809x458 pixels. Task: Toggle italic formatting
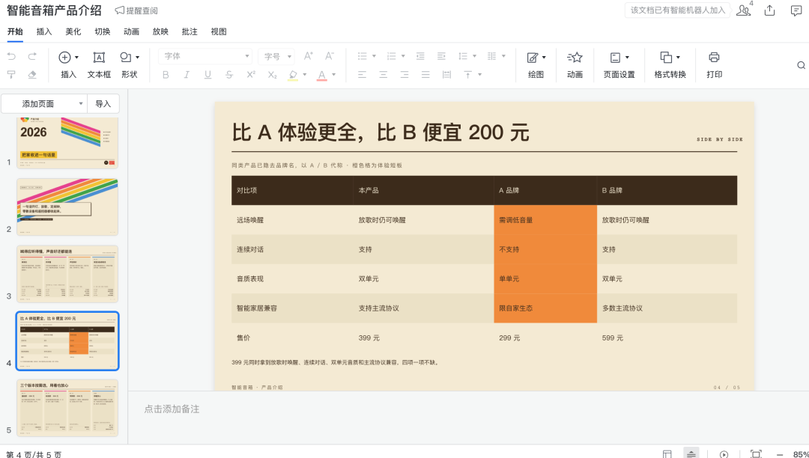pyautogui.click(x=187, y=75)
